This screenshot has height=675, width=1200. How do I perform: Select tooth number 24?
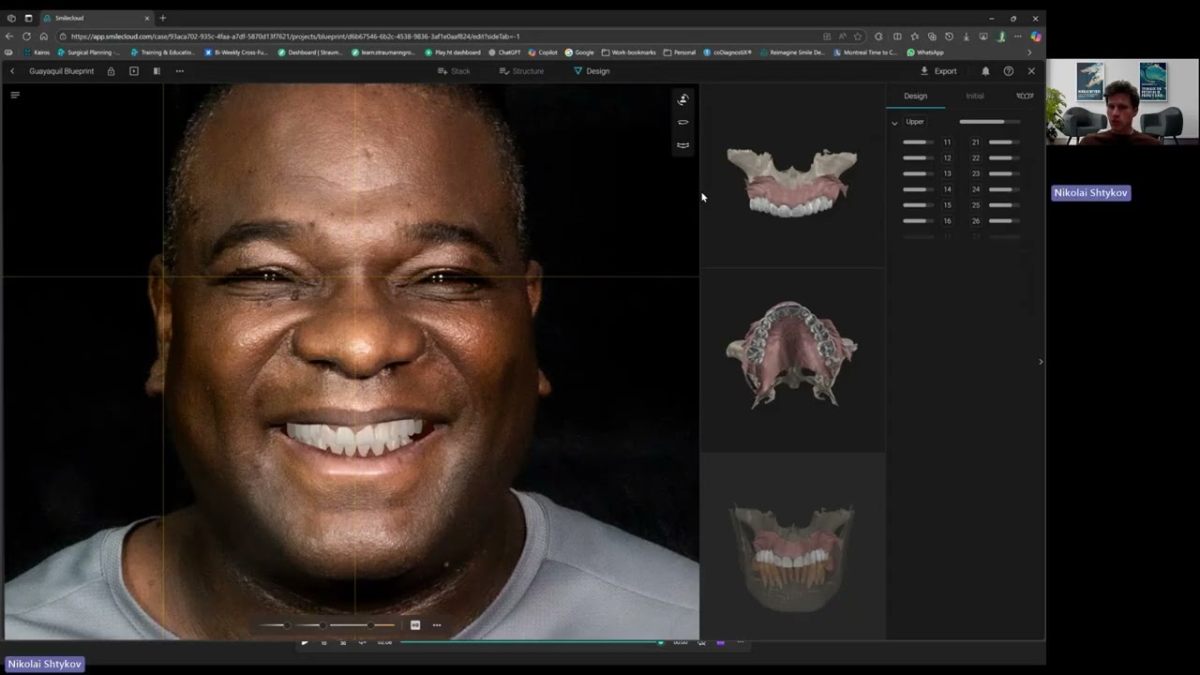[975, 189]
